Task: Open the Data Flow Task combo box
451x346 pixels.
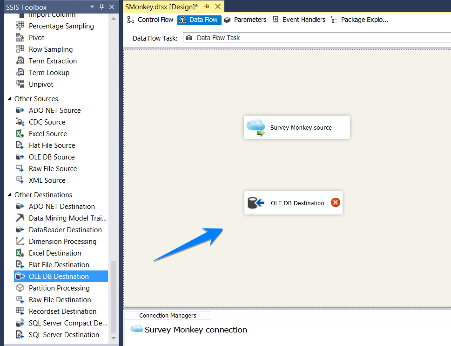Action: point(316,38)
